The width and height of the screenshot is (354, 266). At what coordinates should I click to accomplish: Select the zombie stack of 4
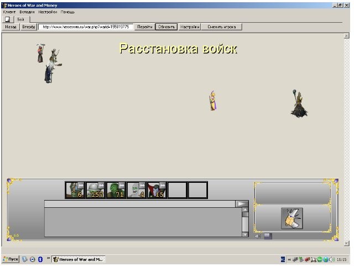(137, 190)
